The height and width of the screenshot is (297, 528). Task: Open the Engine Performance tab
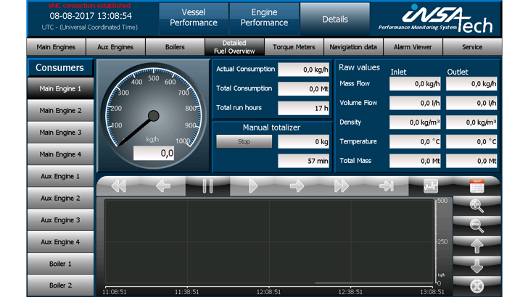click(x=264, y=19)
